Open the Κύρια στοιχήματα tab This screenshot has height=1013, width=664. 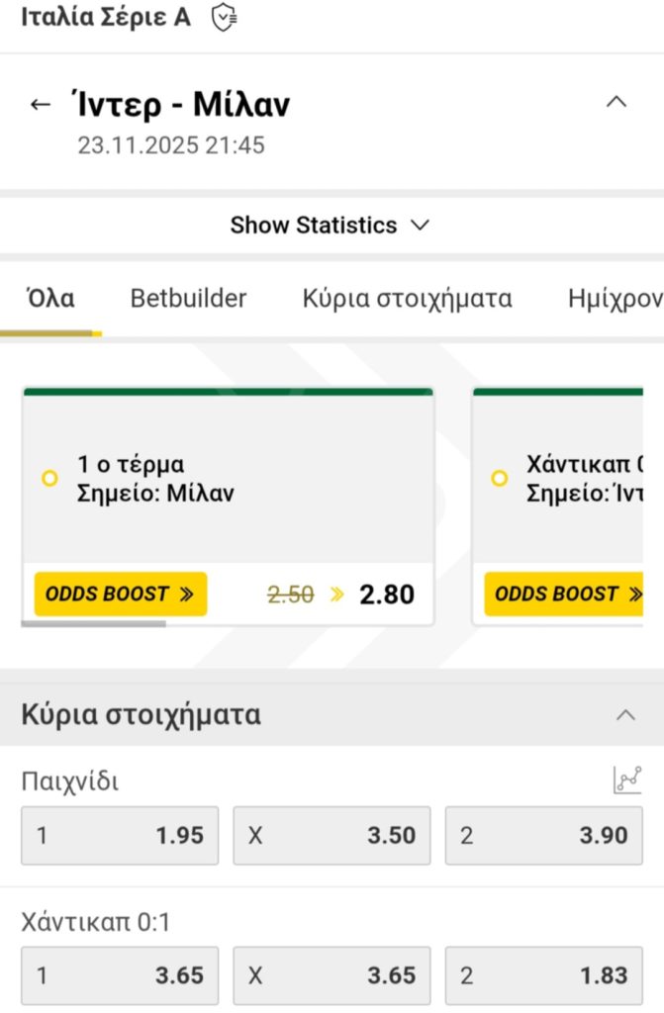click(x=407, y=299)
